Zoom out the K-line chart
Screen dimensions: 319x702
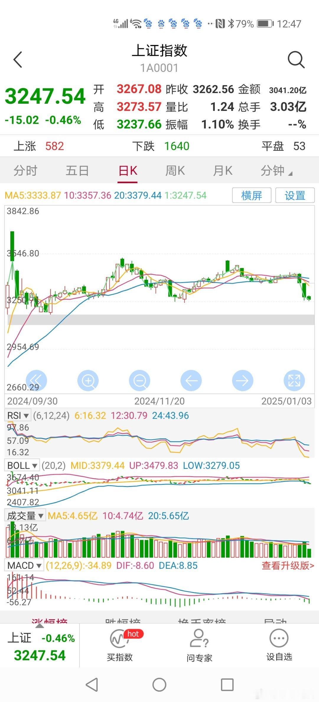click(139, 381)
